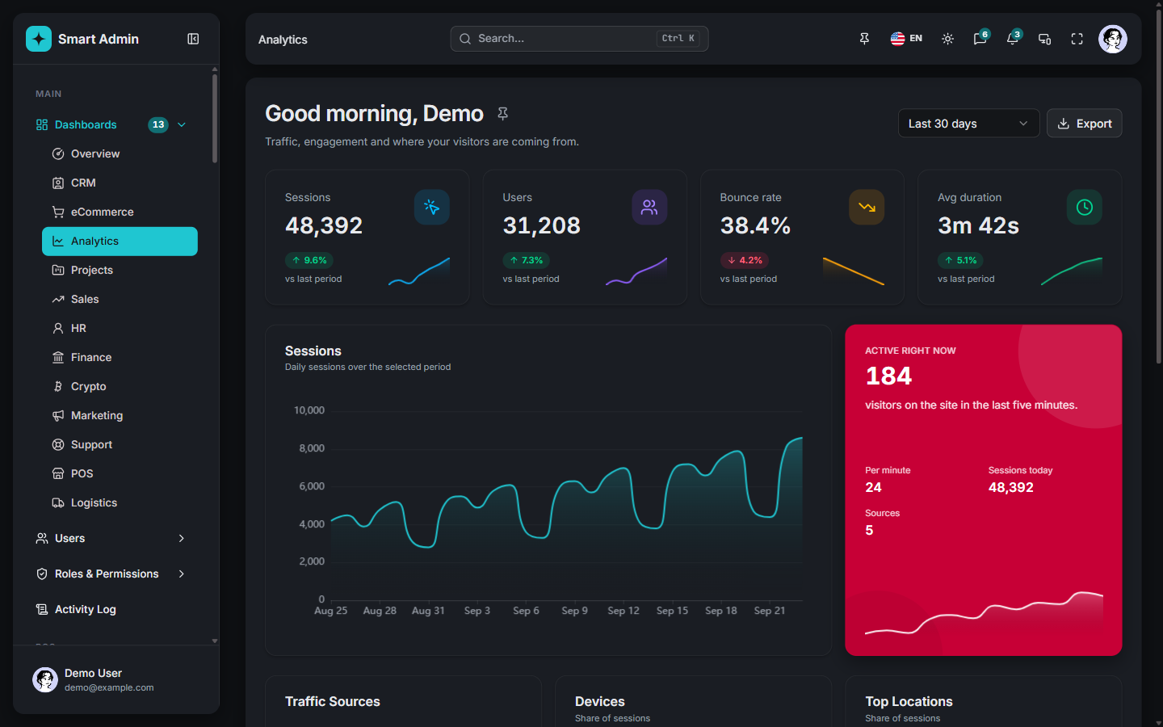Click the Users card people icon

[649, 208]
